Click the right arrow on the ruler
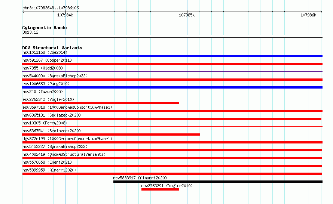The image size is (333, 204). click(x=321, y=12)
